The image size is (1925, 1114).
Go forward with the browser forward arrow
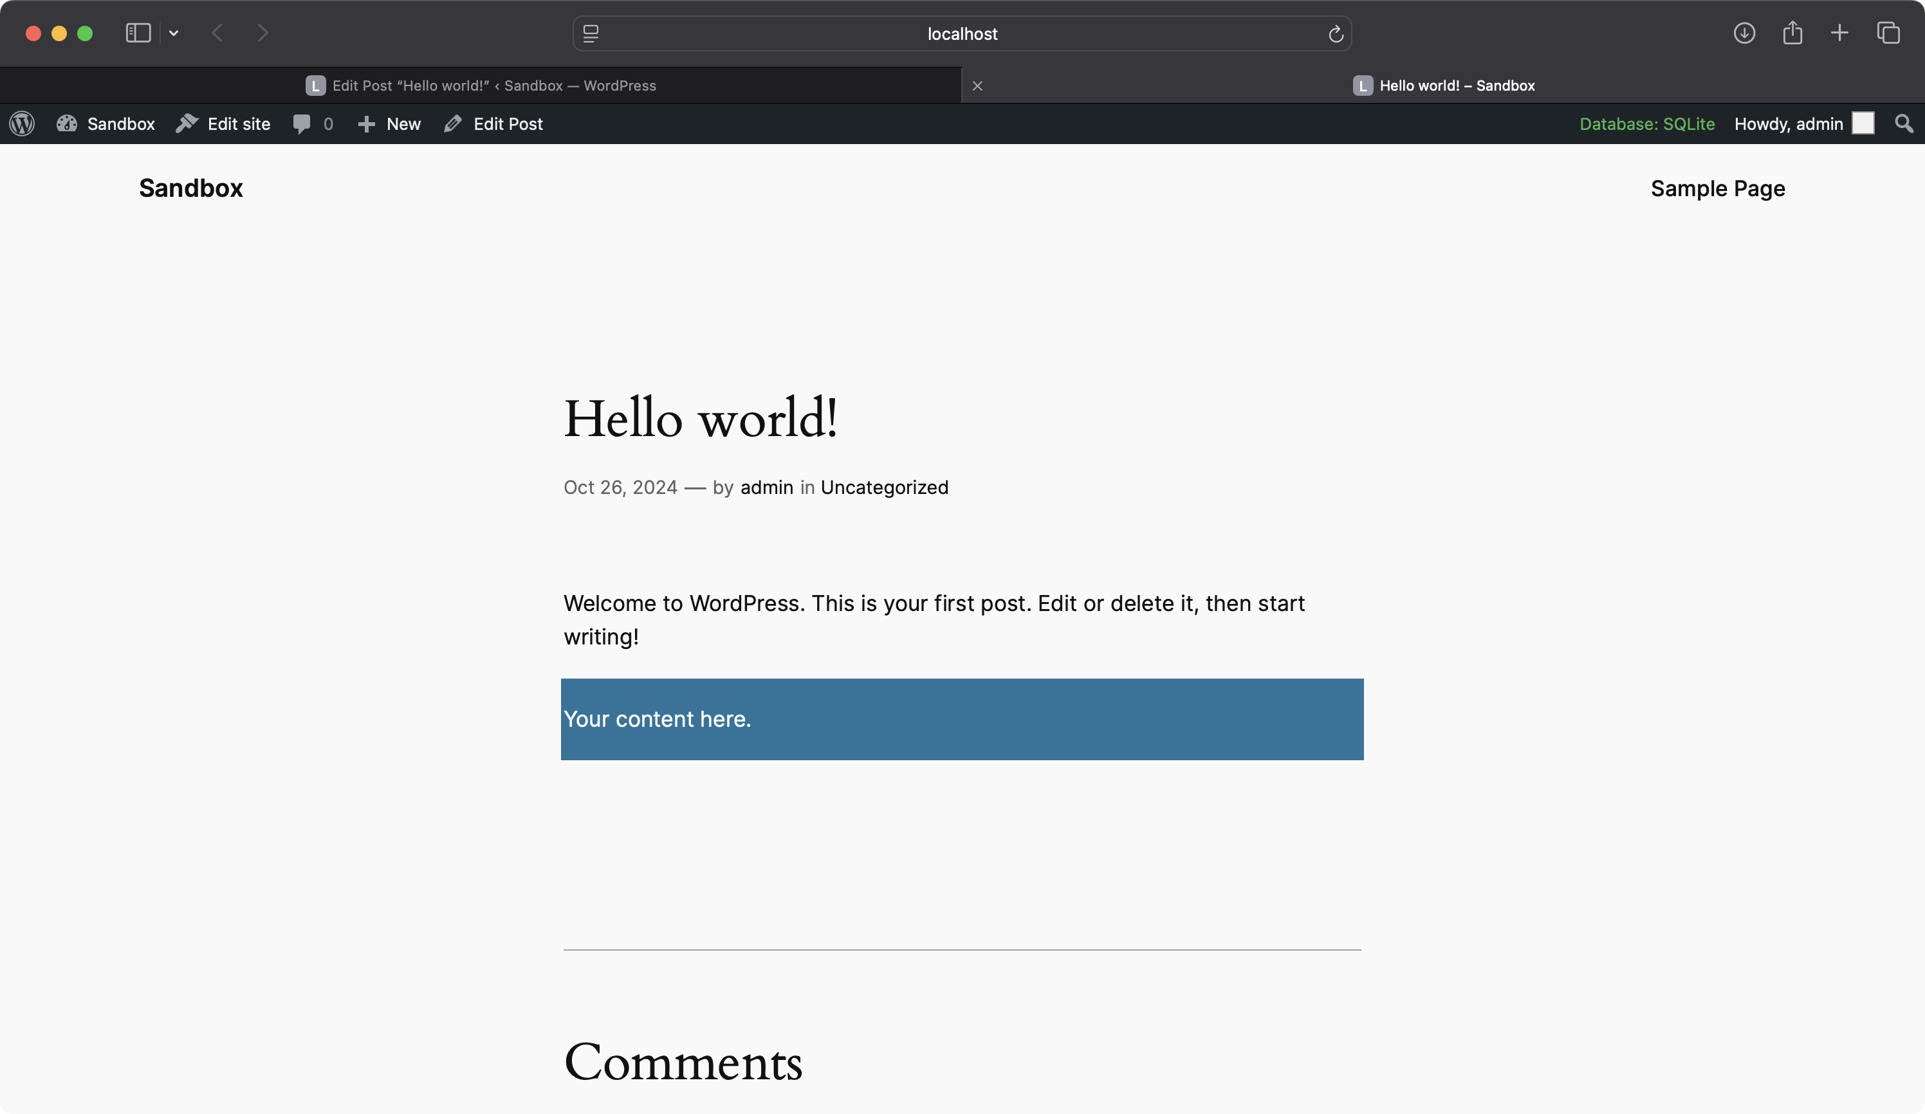pyautogui.click(x=262, y=33)
